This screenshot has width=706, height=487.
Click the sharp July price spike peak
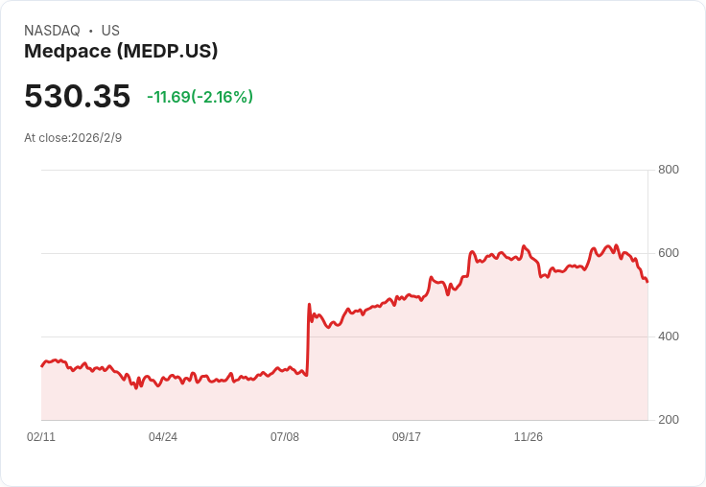309,305
